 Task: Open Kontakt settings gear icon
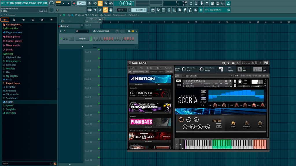(228, 63)
